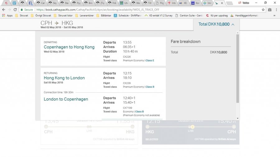Screen dimensions: 280x157
Task: Click the Apps grid icon in bookmarks bar
Action: click(3, 16)
